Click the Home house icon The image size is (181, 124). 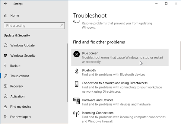tap(5, 16)
